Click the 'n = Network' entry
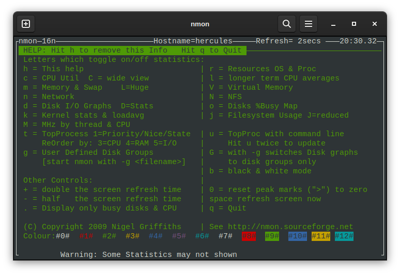 pyautogui.click(x=49, y=97)
